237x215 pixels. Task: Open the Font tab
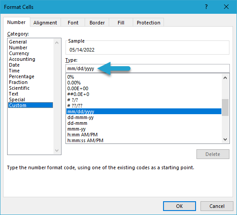pyautogui.click(x=73, y=23)
